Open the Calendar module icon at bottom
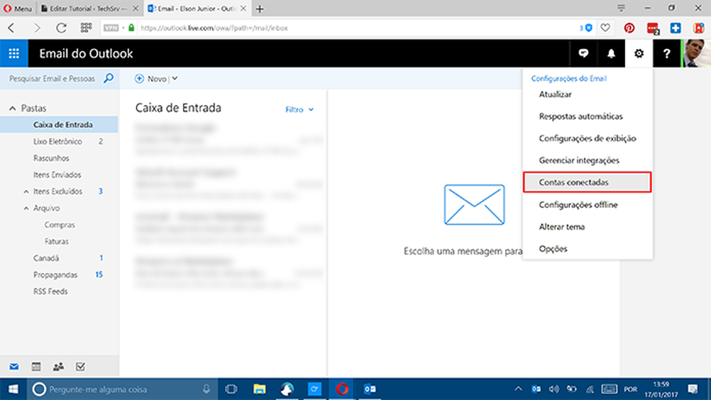 36,367
